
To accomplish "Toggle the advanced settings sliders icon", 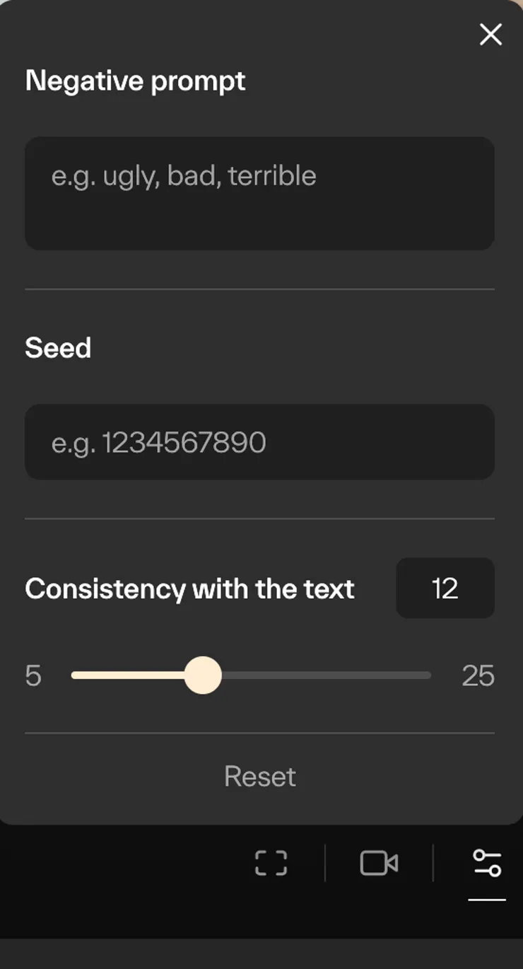I will tap(487, 863).
